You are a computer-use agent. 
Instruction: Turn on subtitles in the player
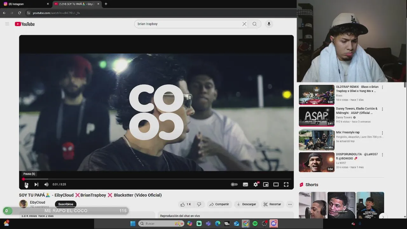coord(245,184)
